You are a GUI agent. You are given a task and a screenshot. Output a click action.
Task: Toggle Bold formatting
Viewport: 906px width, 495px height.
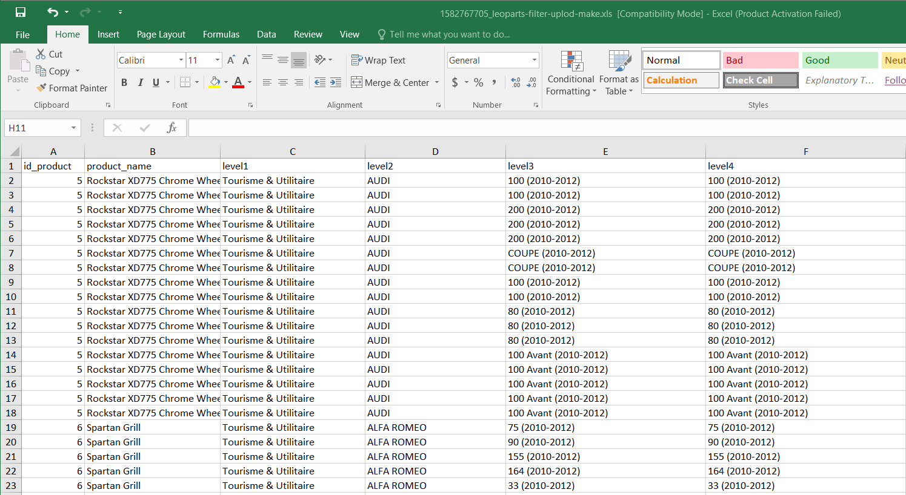(x=124, y=82)
